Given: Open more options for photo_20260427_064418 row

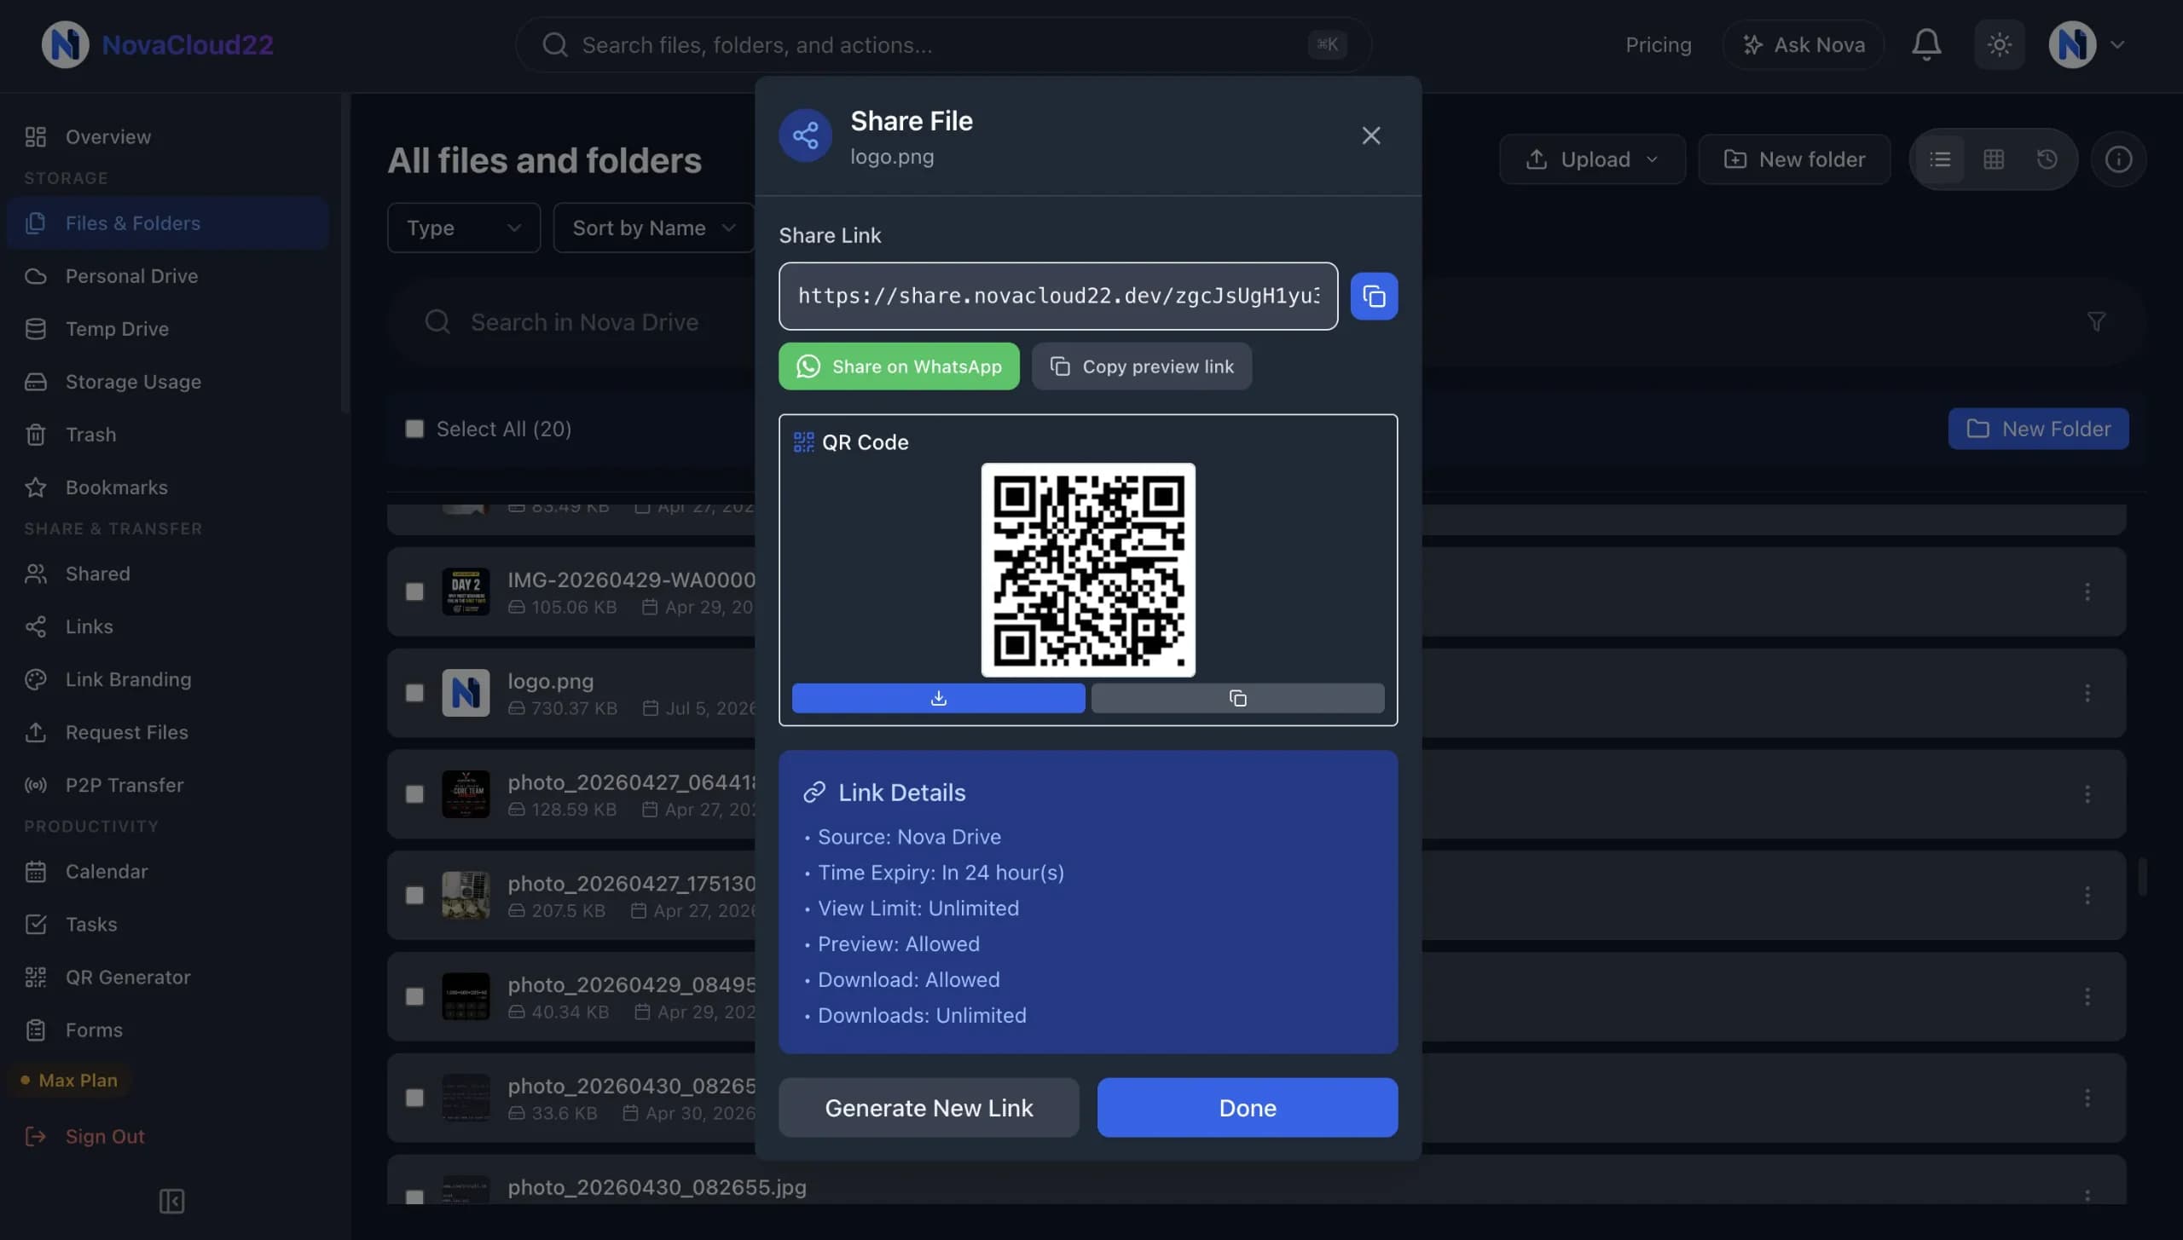Looking at the screenshot, I should click(x=2087, y=794).
